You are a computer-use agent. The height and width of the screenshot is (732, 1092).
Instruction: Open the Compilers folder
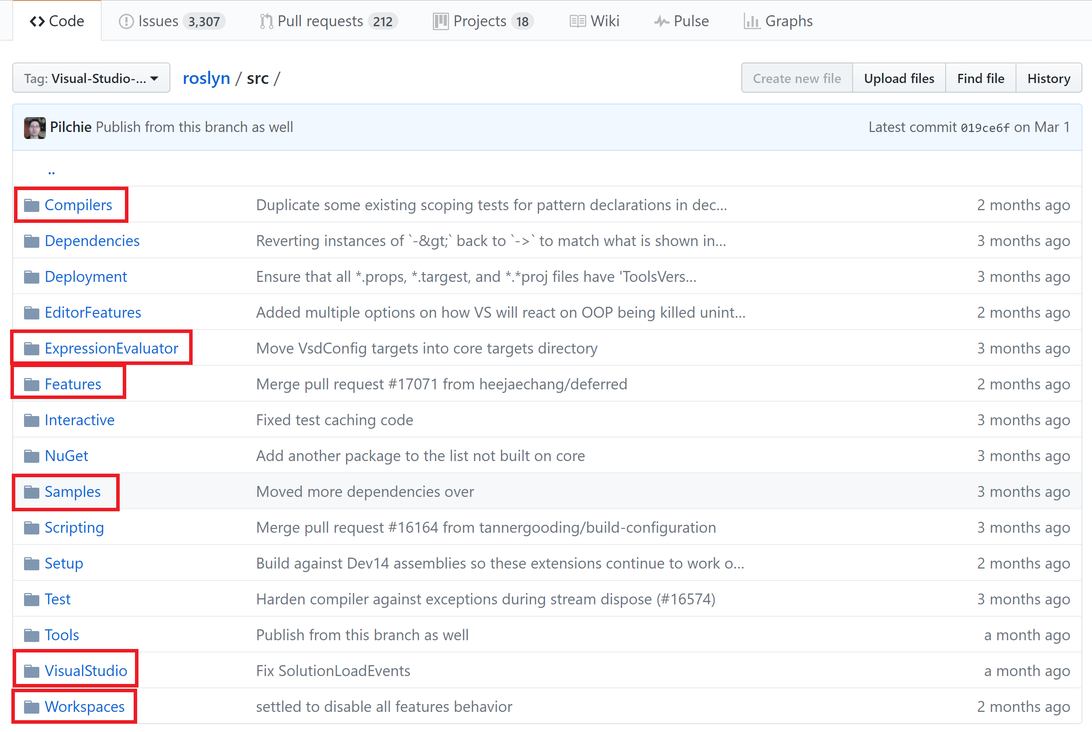(78, 205)
